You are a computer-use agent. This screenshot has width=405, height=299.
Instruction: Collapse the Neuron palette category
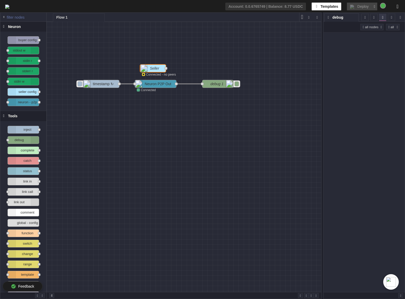pyautogui.click(x=14, y=27)
